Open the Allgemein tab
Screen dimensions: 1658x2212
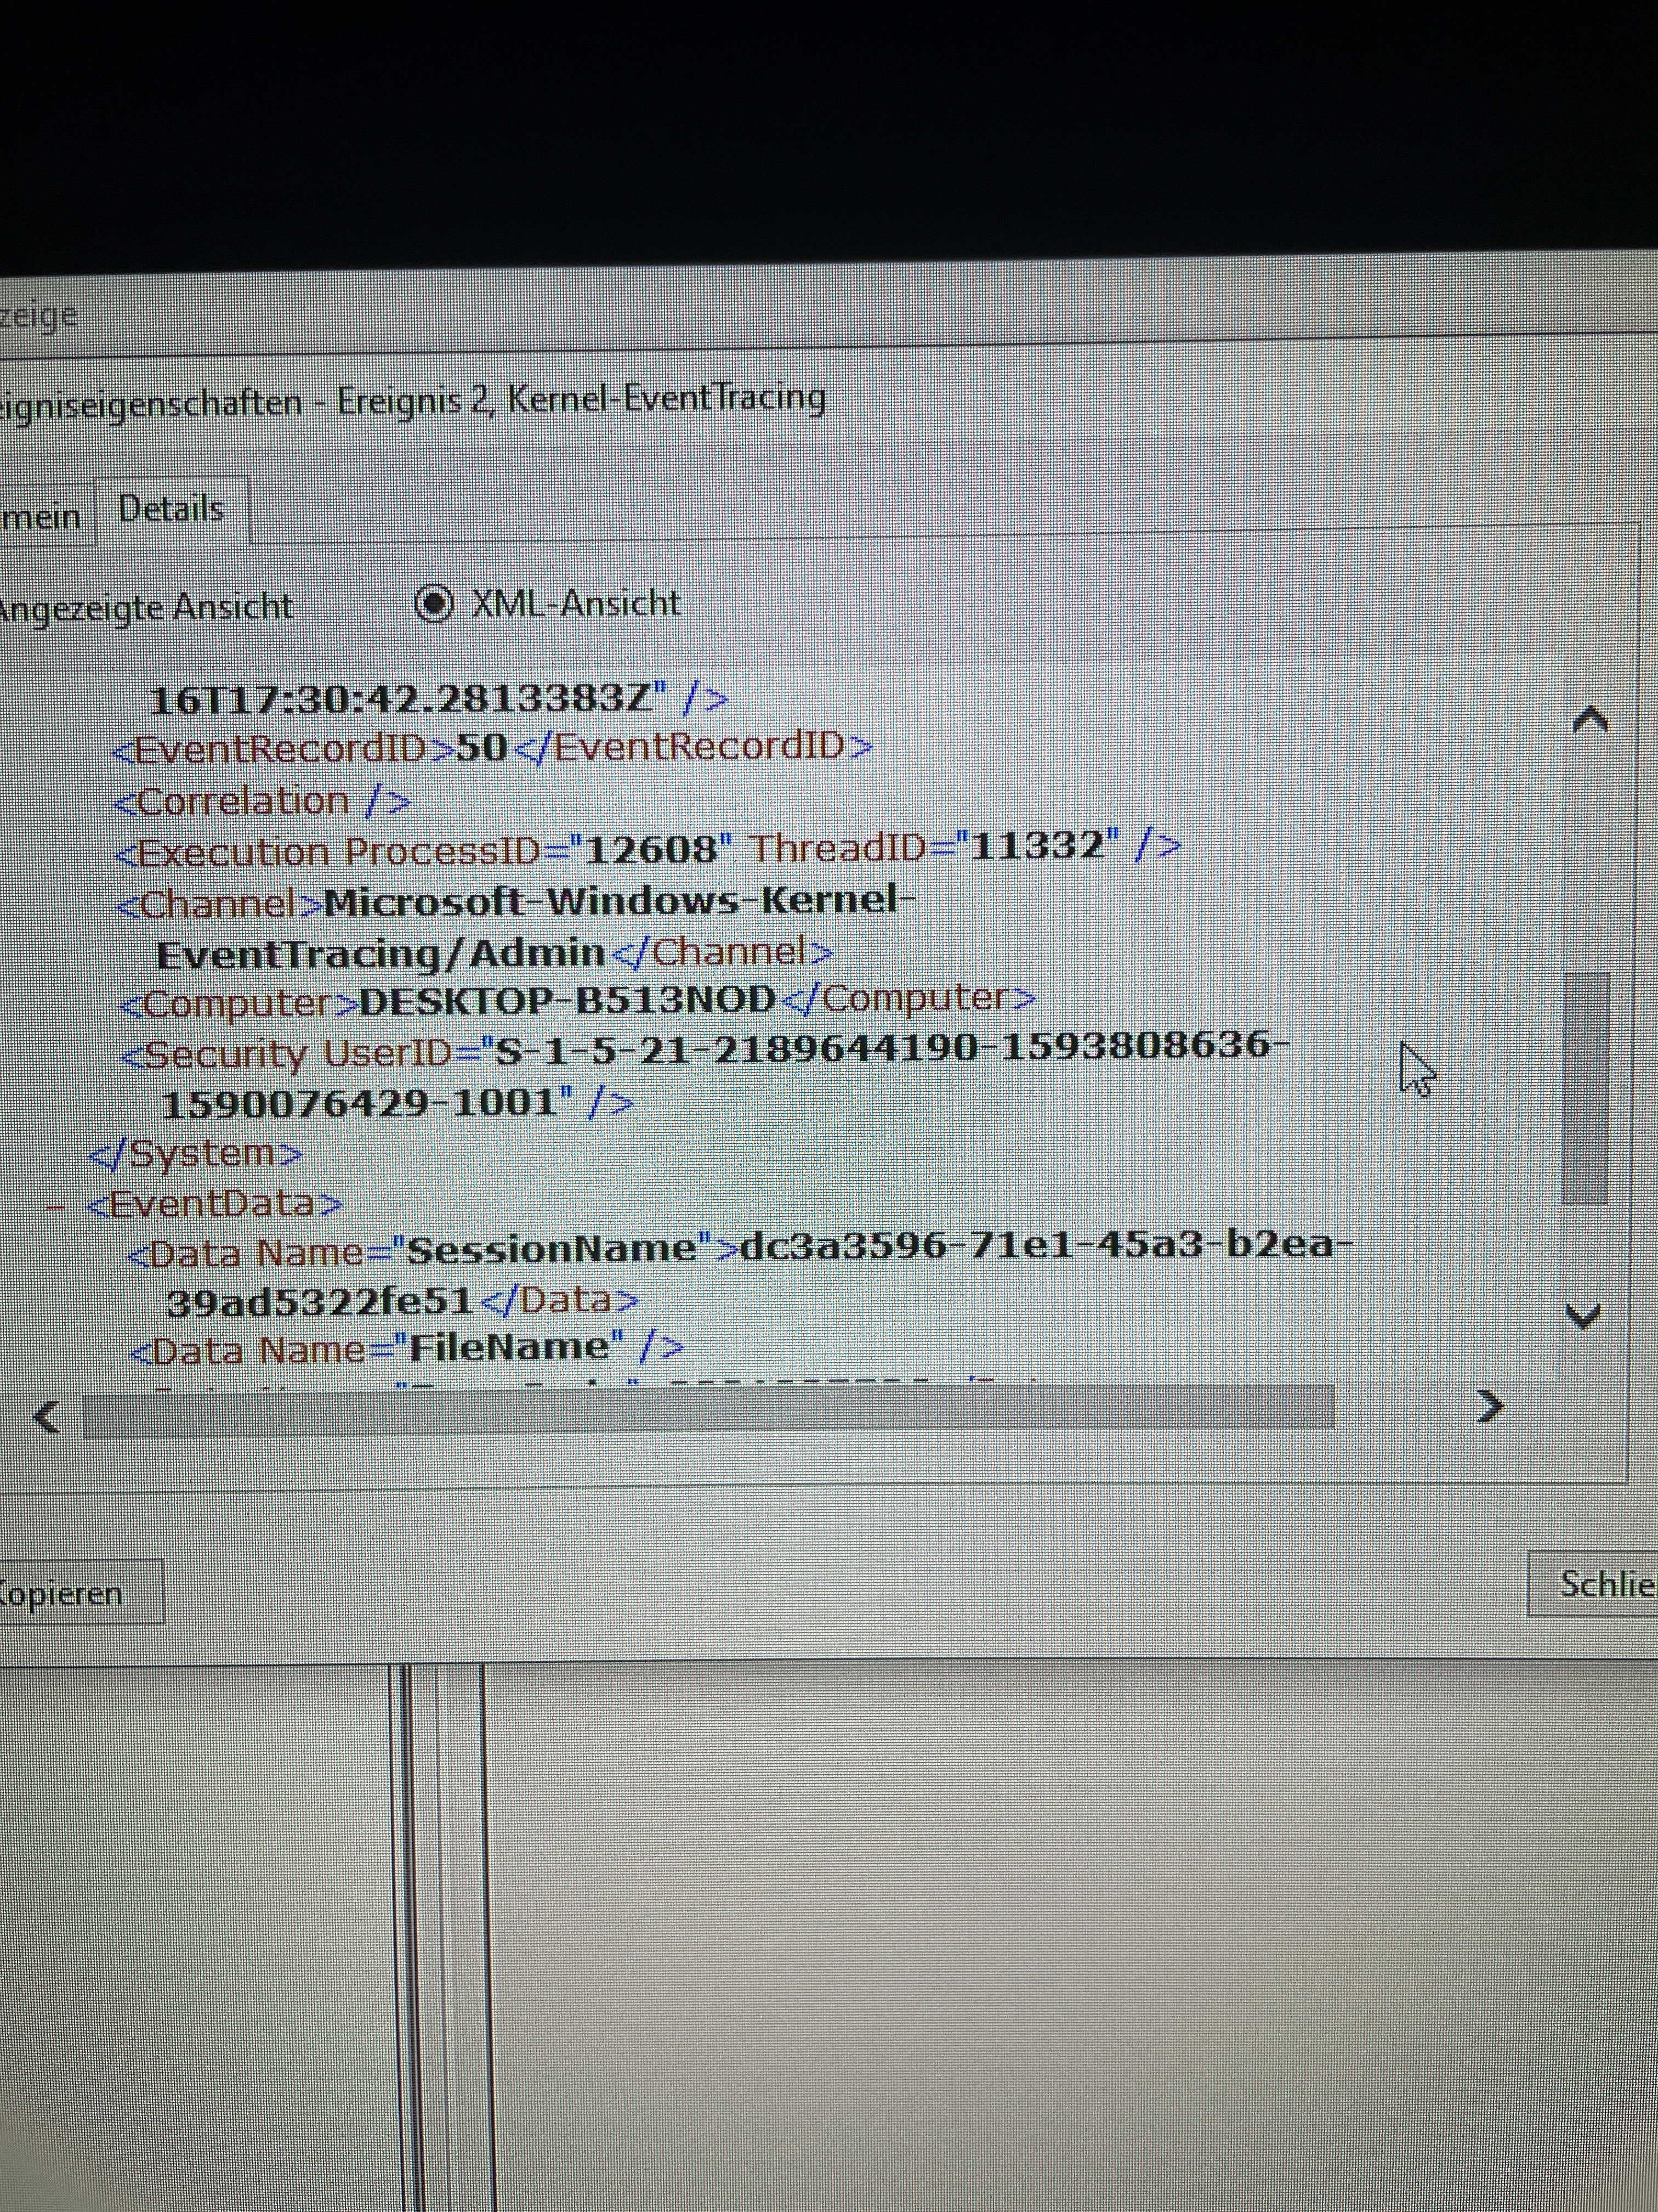coord(42,517)
